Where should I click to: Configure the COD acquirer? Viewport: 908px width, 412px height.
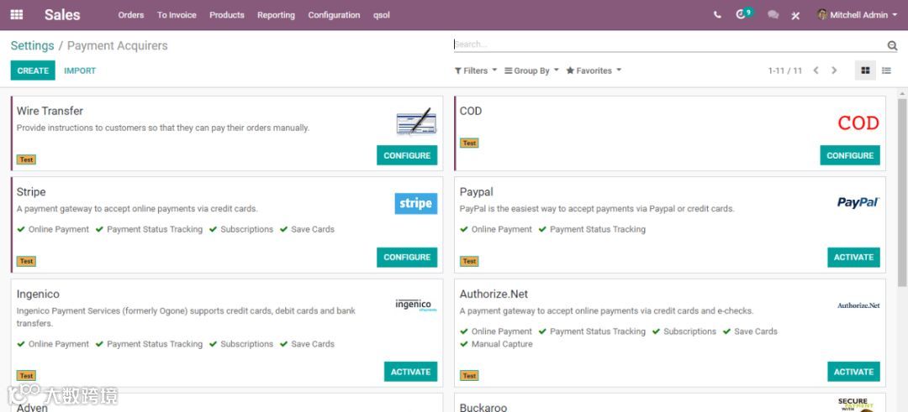tap(850, 155)
